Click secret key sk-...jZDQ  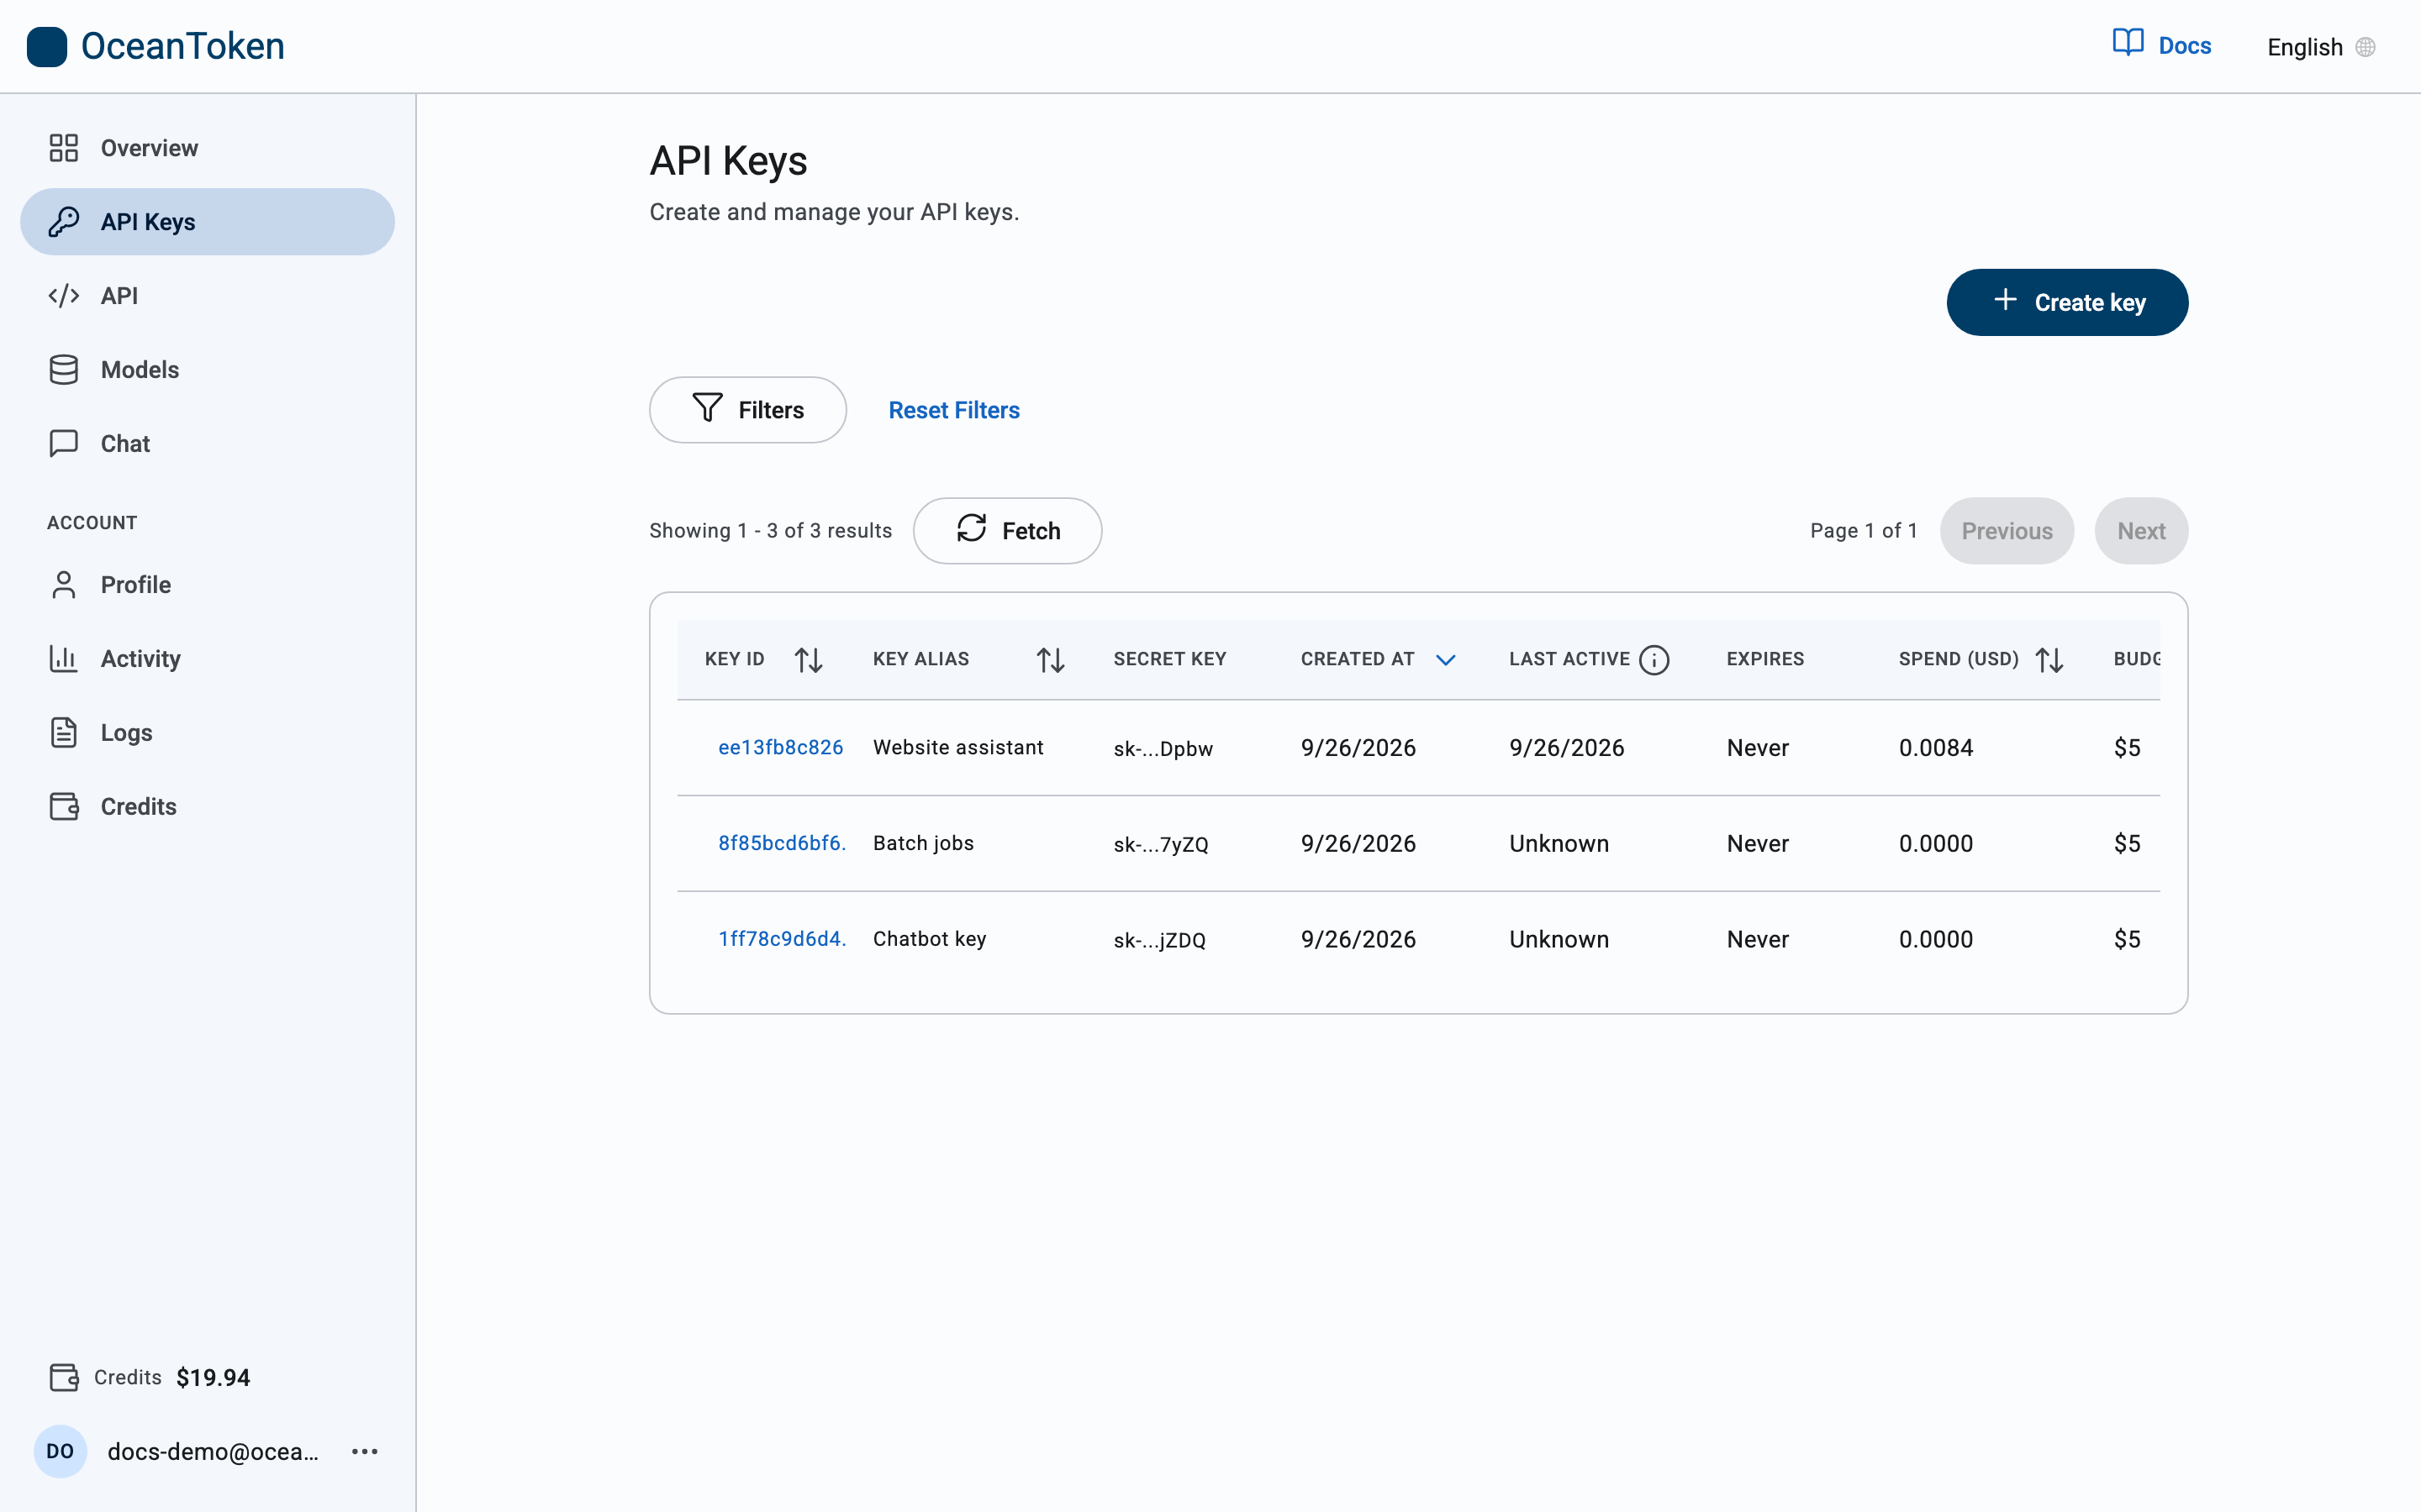click(x=1159, y=940)
